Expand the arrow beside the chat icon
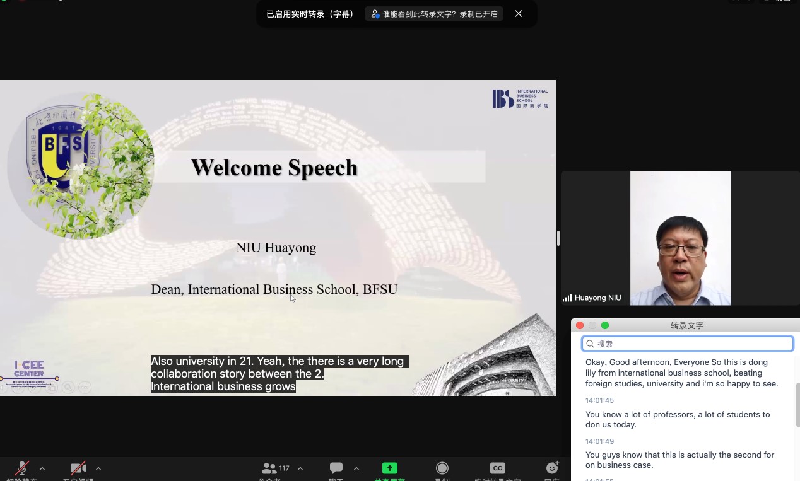 (x=356, y=468)
